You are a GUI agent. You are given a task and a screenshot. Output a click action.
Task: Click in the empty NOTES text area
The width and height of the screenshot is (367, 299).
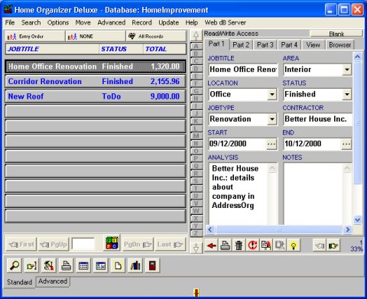[313, 193]
